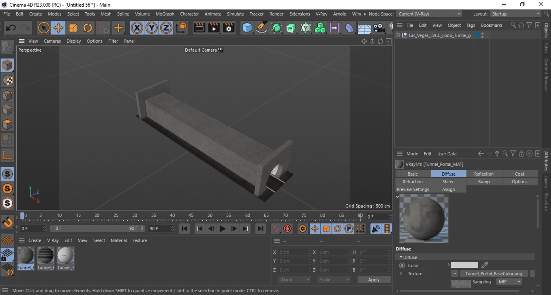The width and height of the screenshot is (551, 295).
Task: Open the MIP sampling dropdown
Action: tap(509, 282)
